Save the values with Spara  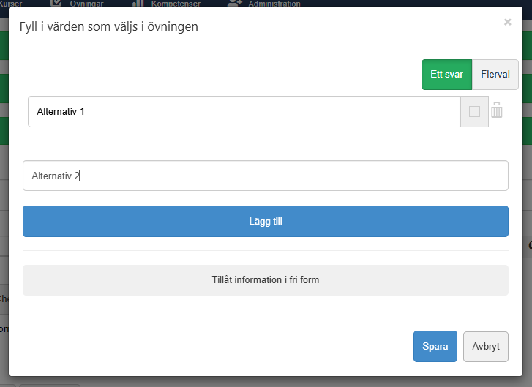tap(435, 347)
